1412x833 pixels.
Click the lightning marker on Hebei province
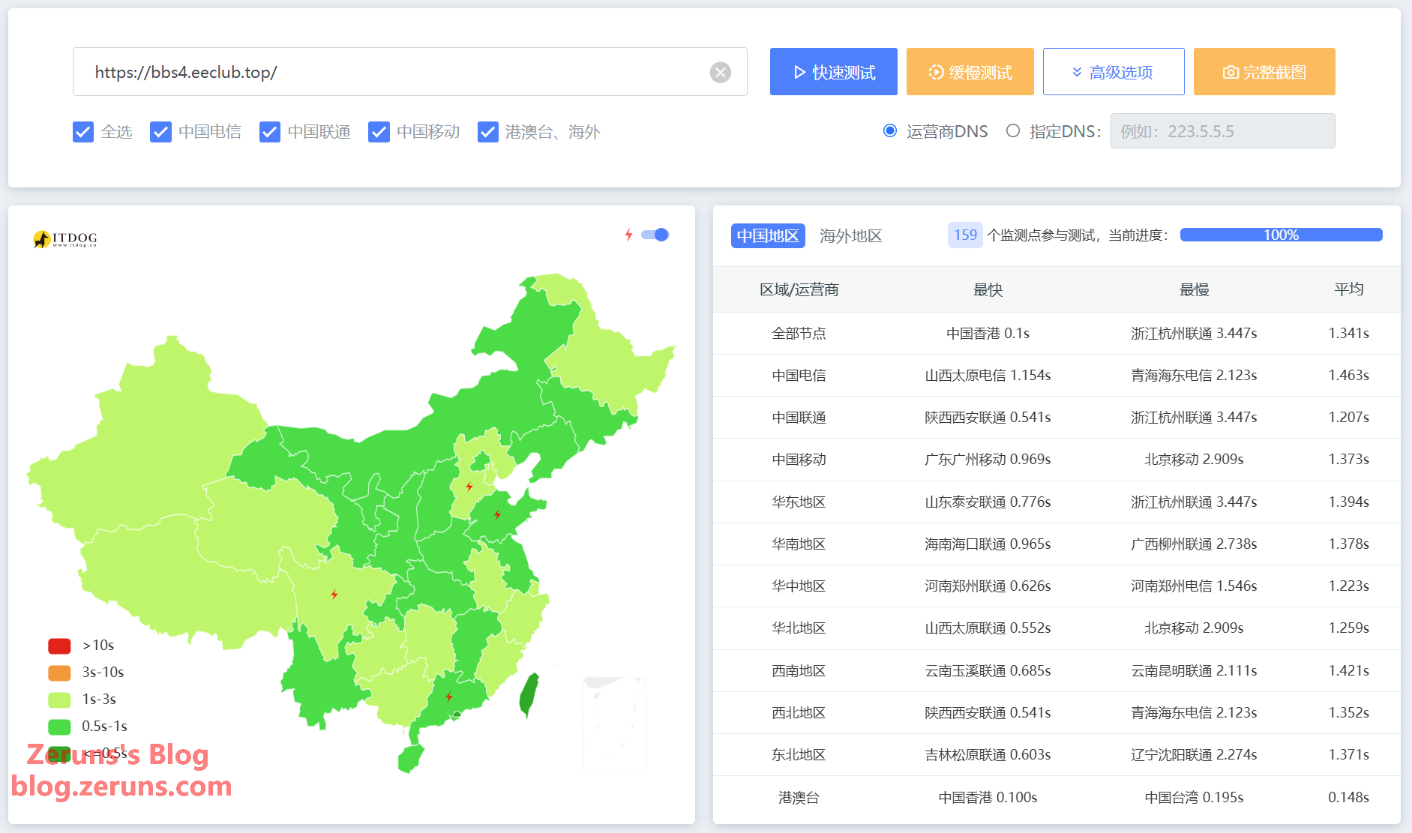tap(469, 487)
